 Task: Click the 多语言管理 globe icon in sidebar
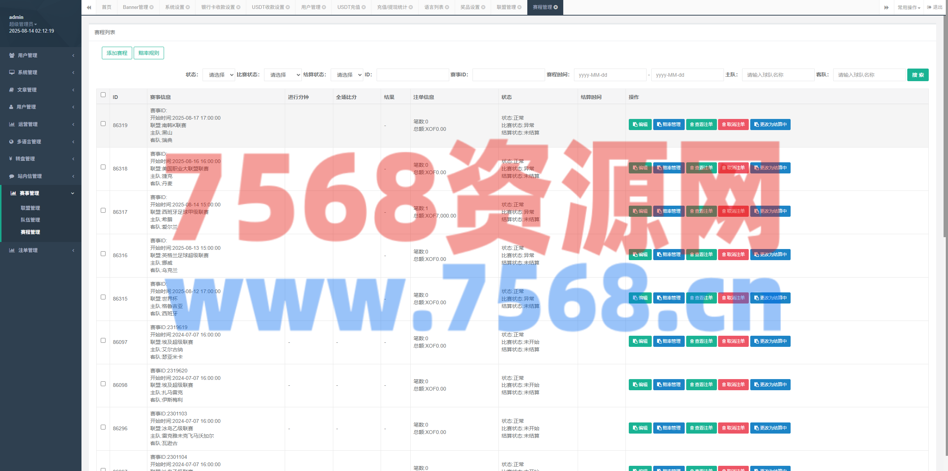pyautogui.click(x=11, y=142)
